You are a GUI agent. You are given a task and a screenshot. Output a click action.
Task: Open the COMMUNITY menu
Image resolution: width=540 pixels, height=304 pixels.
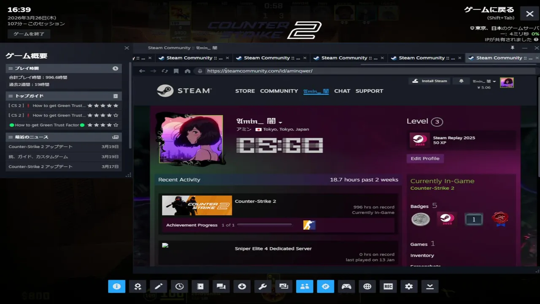[279, 91]
